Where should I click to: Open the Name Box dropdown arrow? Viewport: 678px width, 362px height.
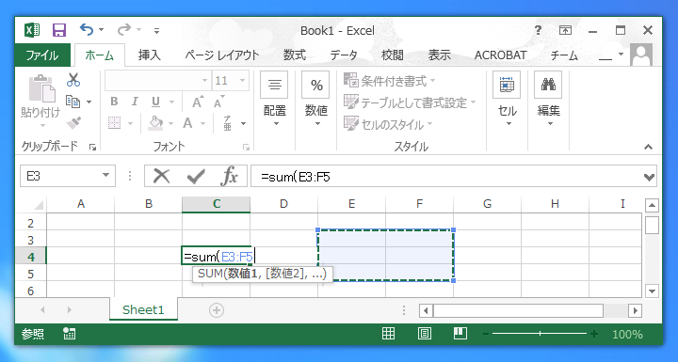[105, 176]
